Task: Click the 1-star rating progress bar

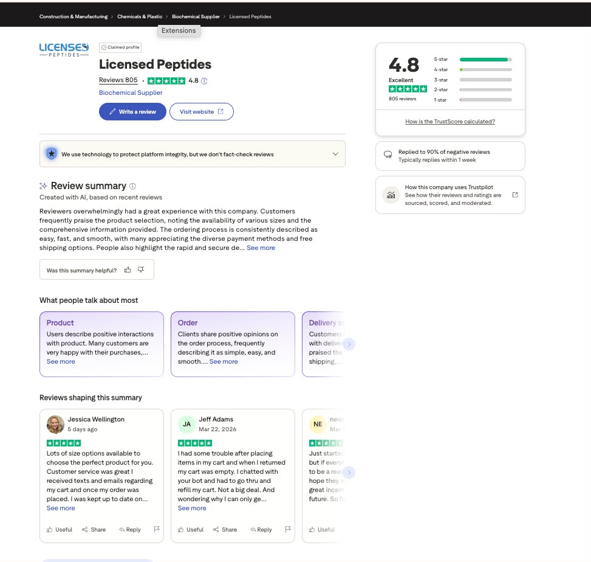Action: tap(485, 100)
